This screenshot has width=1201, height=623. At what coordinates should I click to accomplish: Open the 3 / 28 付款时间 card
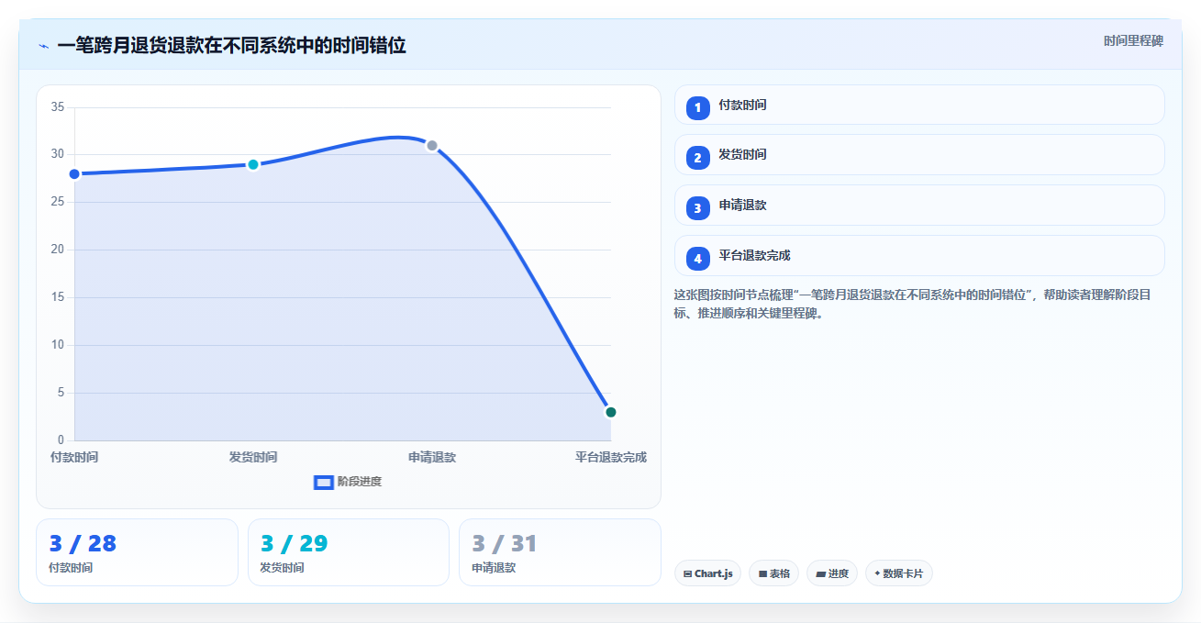pyautogui.click(x=137, y=552)
